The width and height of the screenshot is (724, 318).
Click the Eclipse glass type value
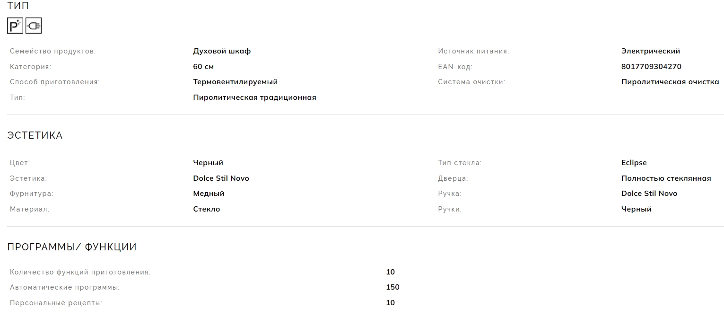634,163
